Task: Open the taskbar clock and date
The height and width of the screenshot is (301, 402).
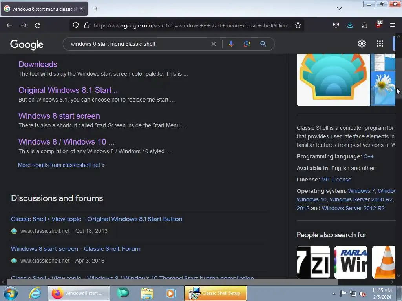Action: (x=382, y=294)
